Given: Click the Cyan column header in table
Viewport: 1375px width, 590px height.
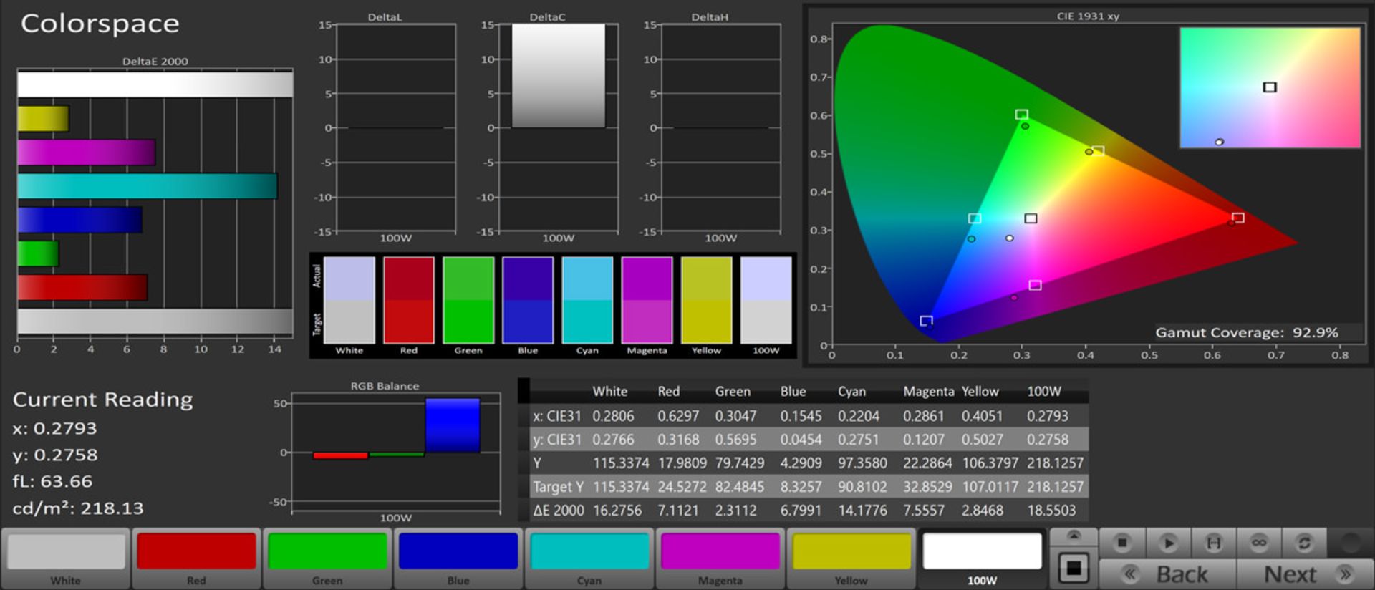Looking at the screenshot, I should tap(851, 392).
